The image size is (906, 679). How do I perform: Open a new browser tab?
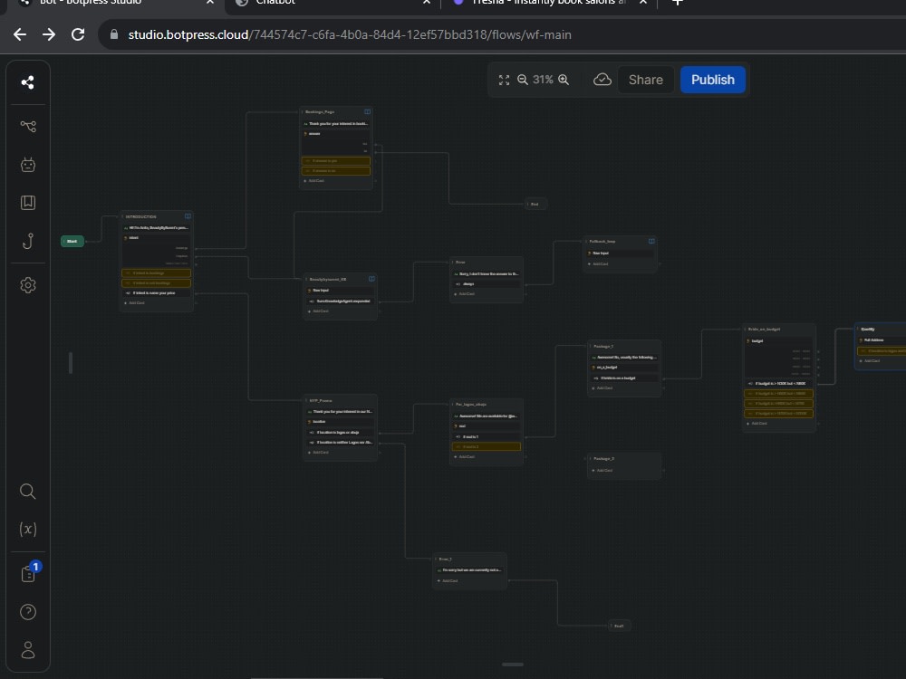(677, 3)
